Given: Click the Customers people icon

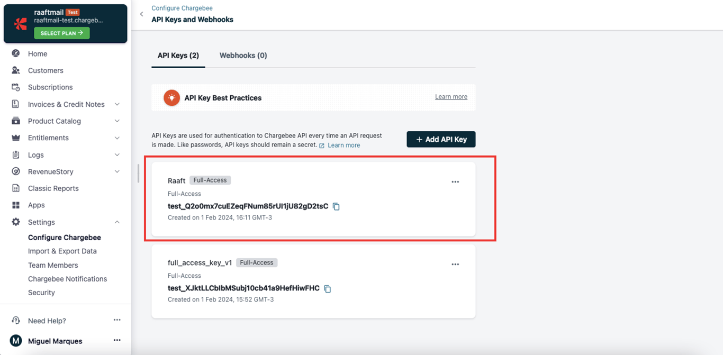Looking at the screenshot, I should tap(16, 70).
